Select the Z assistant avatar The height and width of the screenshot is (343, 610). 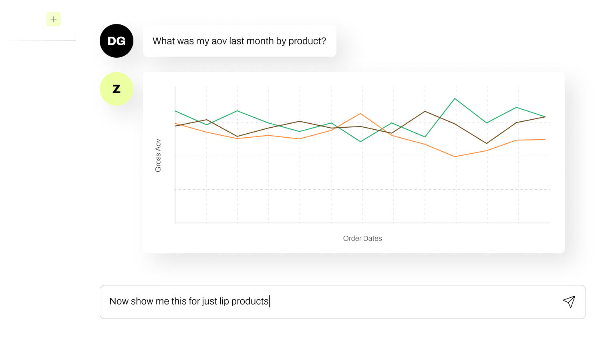click(116, 88)
